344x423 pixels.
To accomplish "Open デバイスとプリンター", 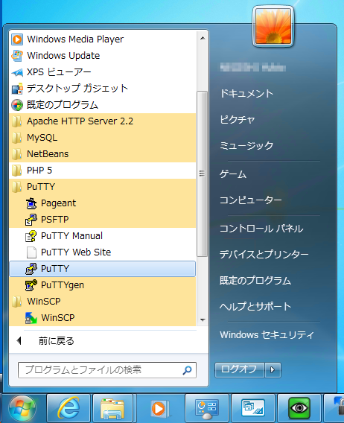I will 264,255.
